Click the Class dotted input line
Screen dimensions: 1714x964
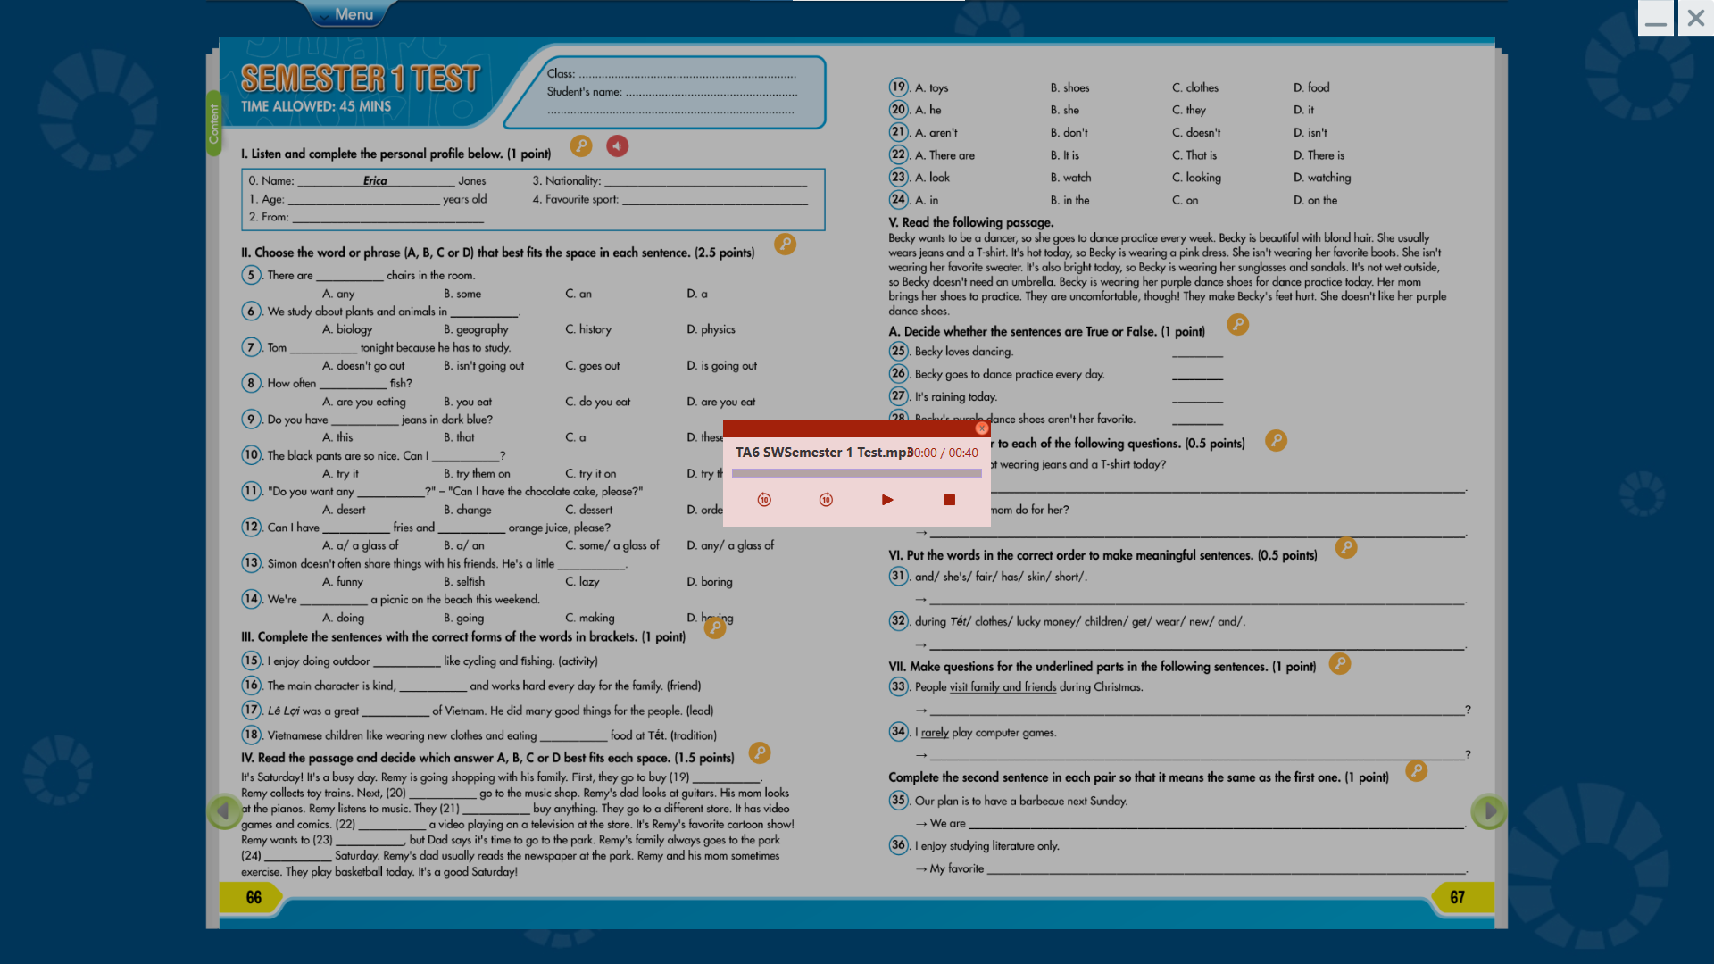click(x=687, y=77)
